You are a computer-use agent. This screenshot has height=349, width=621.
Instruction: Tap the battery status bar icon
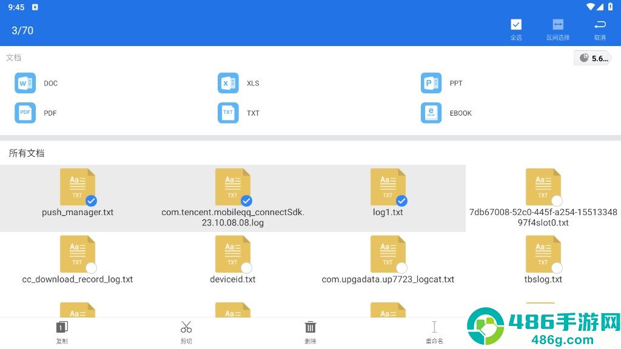(610, 7)
